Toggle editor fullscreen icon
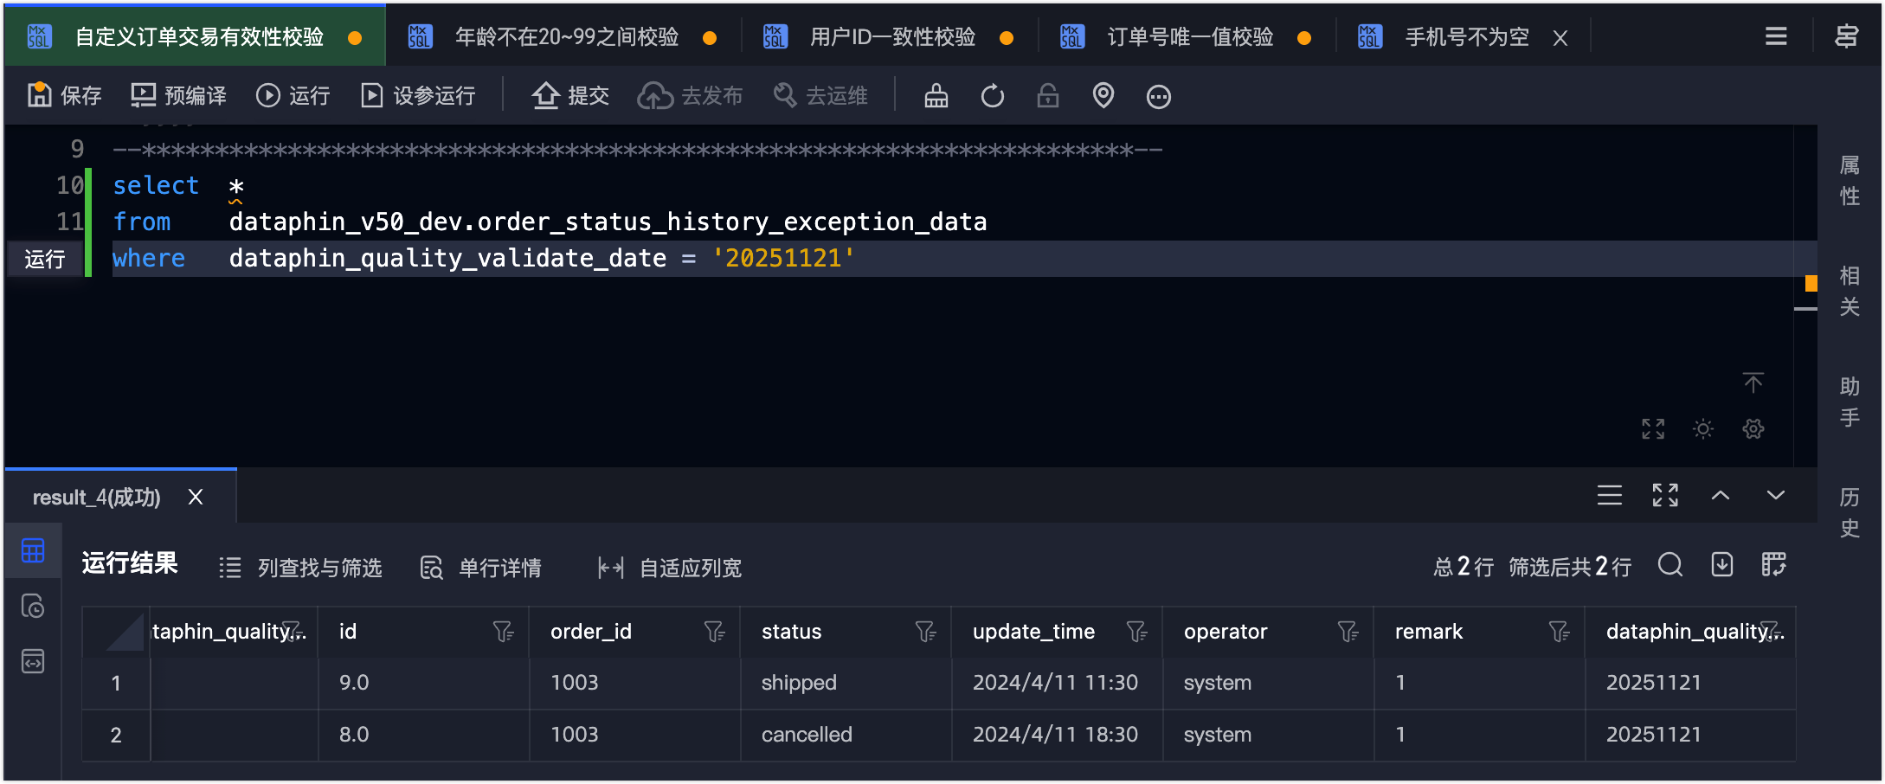The image size is (1885, 784). click(1653, 428)
